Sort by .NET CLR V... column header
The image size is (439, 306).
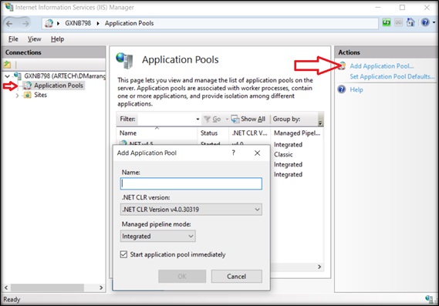click(x=249, y=133)
